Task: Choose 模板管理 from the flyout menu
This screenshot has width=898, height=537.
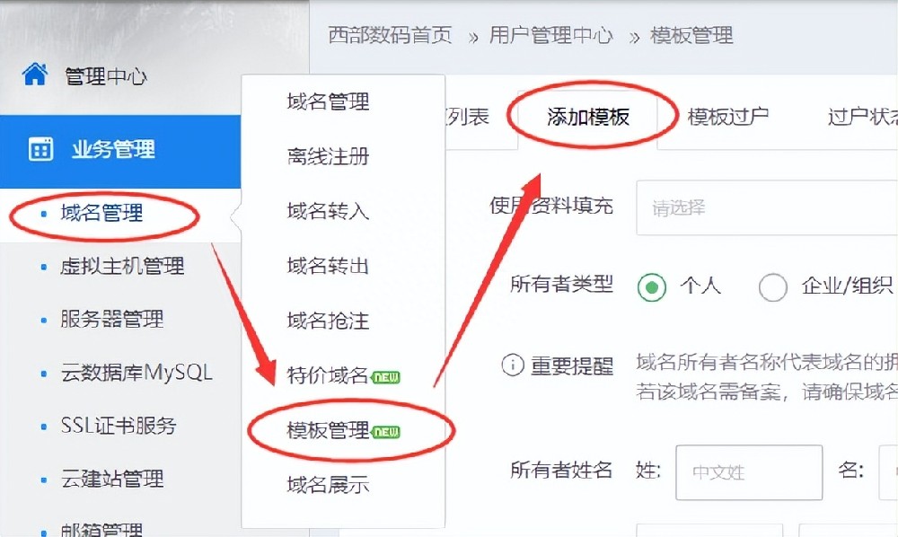Action: tap(328, 430)
